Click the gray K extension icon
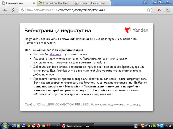Screen dimensions: 173x129 coord(168,10)
